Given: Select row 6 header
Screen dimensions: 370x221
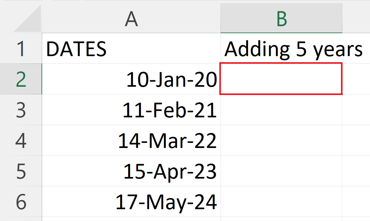Looking at the screenshot, I should pyautogui.click(x=21, y=202).
